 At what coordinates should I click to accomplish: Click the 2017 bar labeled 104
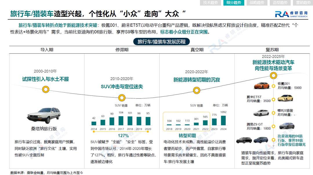click(x=121, y=121)
